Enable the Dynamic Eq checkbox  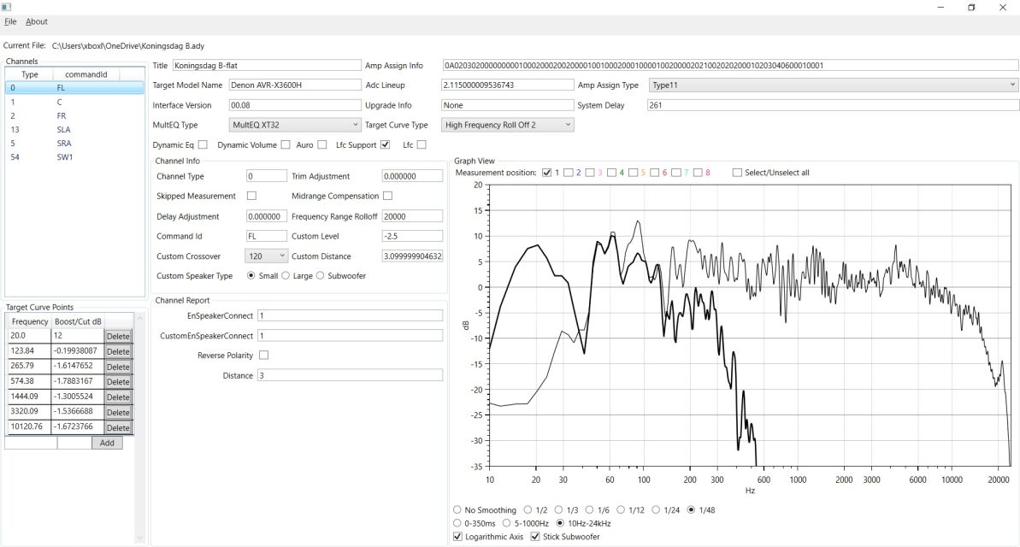203,145
